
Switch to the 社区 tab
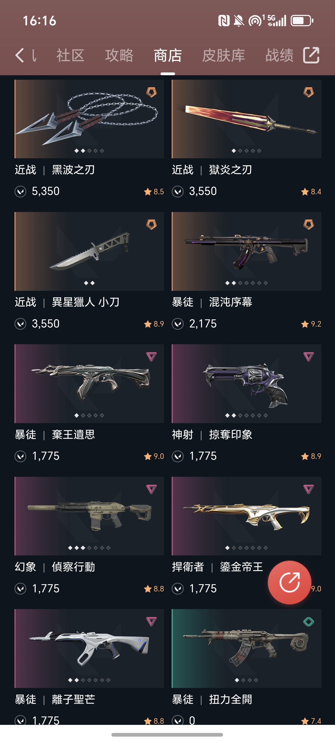pos(70,55)
